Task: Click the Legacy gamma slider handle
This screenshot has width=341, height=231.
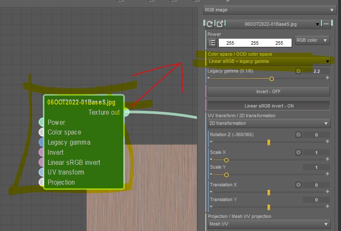Action: coord(271,79)
